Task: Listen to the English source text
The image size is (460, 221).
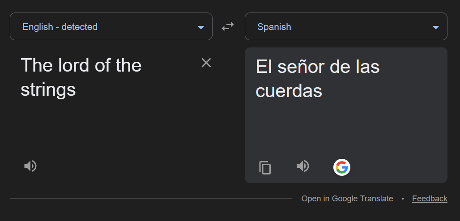Action: pos(30,166)
